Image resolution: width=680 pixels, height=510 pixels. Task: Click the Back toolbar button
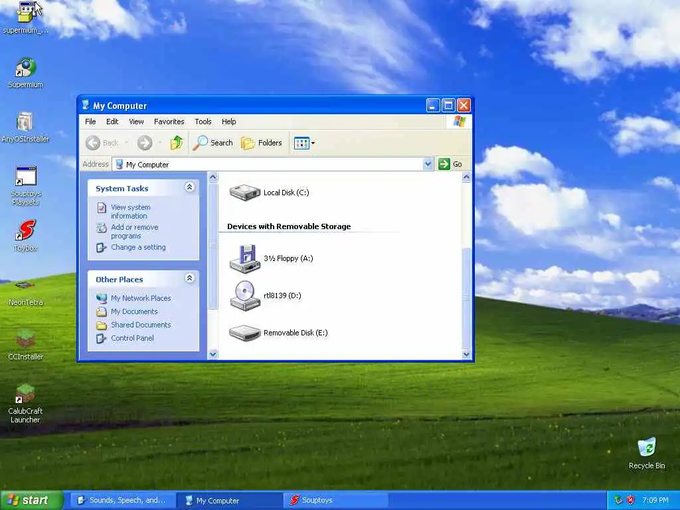tap(102, 143)
